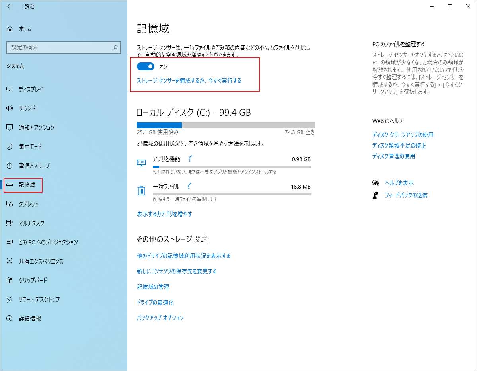Viewport: 477px width, 371px height.
Task: Minimize the Settings window
Action: click(432, 6)
